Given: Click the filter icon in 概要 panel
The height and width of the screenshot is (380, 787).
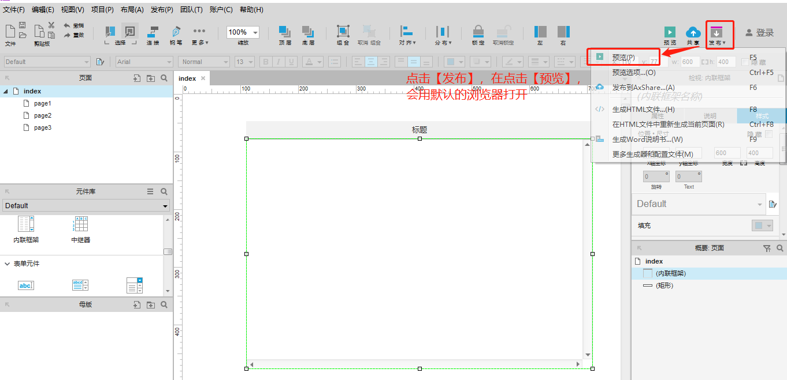Looking at the screenshot, I should 767,248.
